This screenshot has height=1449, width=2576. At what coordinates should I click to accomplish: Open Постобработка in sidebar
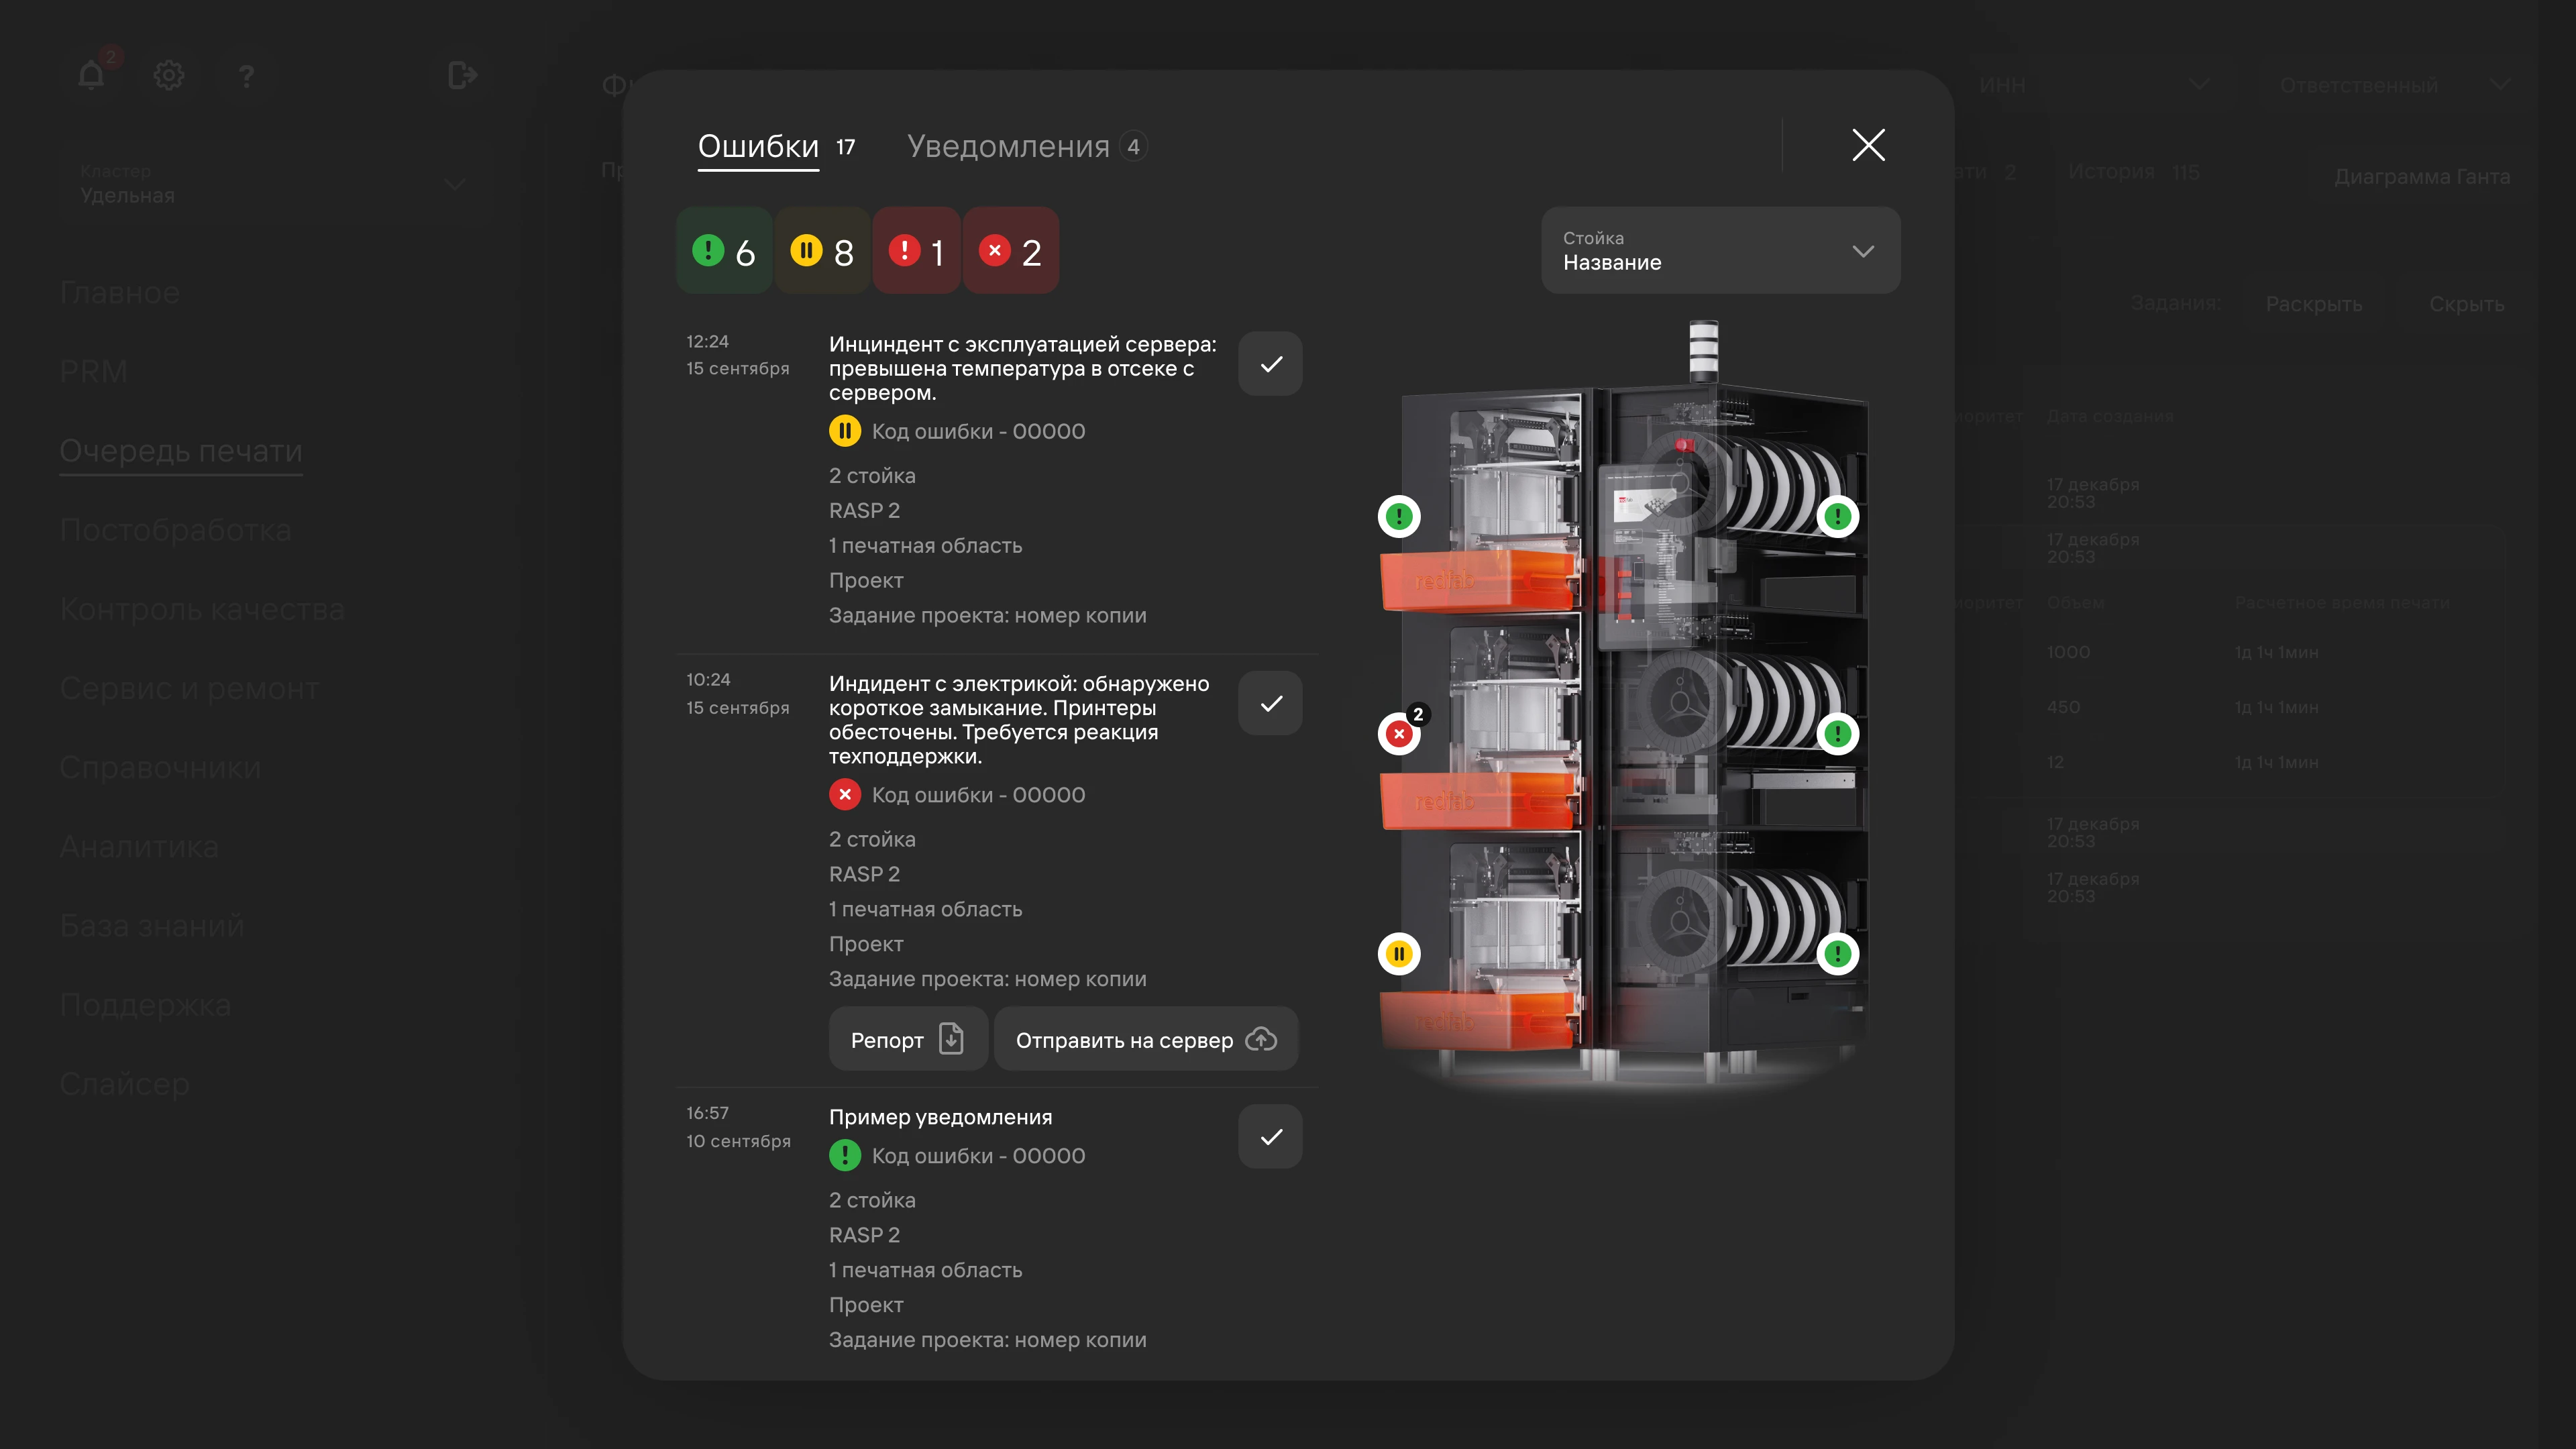pyautogui.click(x=176, y=529)
